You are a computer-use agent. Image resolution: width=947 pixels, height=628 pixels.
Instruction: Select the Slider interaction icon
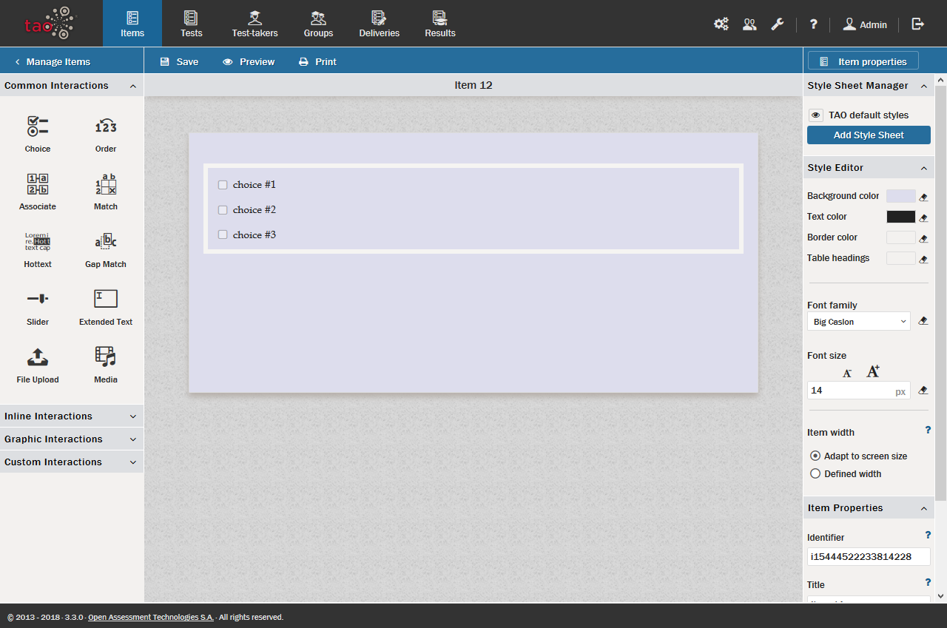[38, 299]
